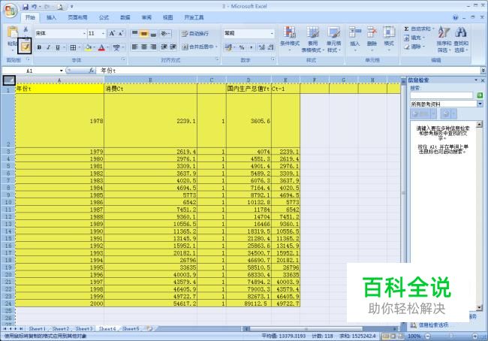Decrease indent in the alignment group
The height and width of the screenshot is (341, 488).
(x=164, y=47)
